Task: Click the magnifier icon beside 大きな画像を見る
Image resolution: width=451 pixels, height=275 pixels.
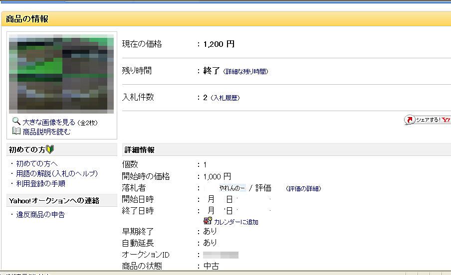Action: click(x=16, y=121)
